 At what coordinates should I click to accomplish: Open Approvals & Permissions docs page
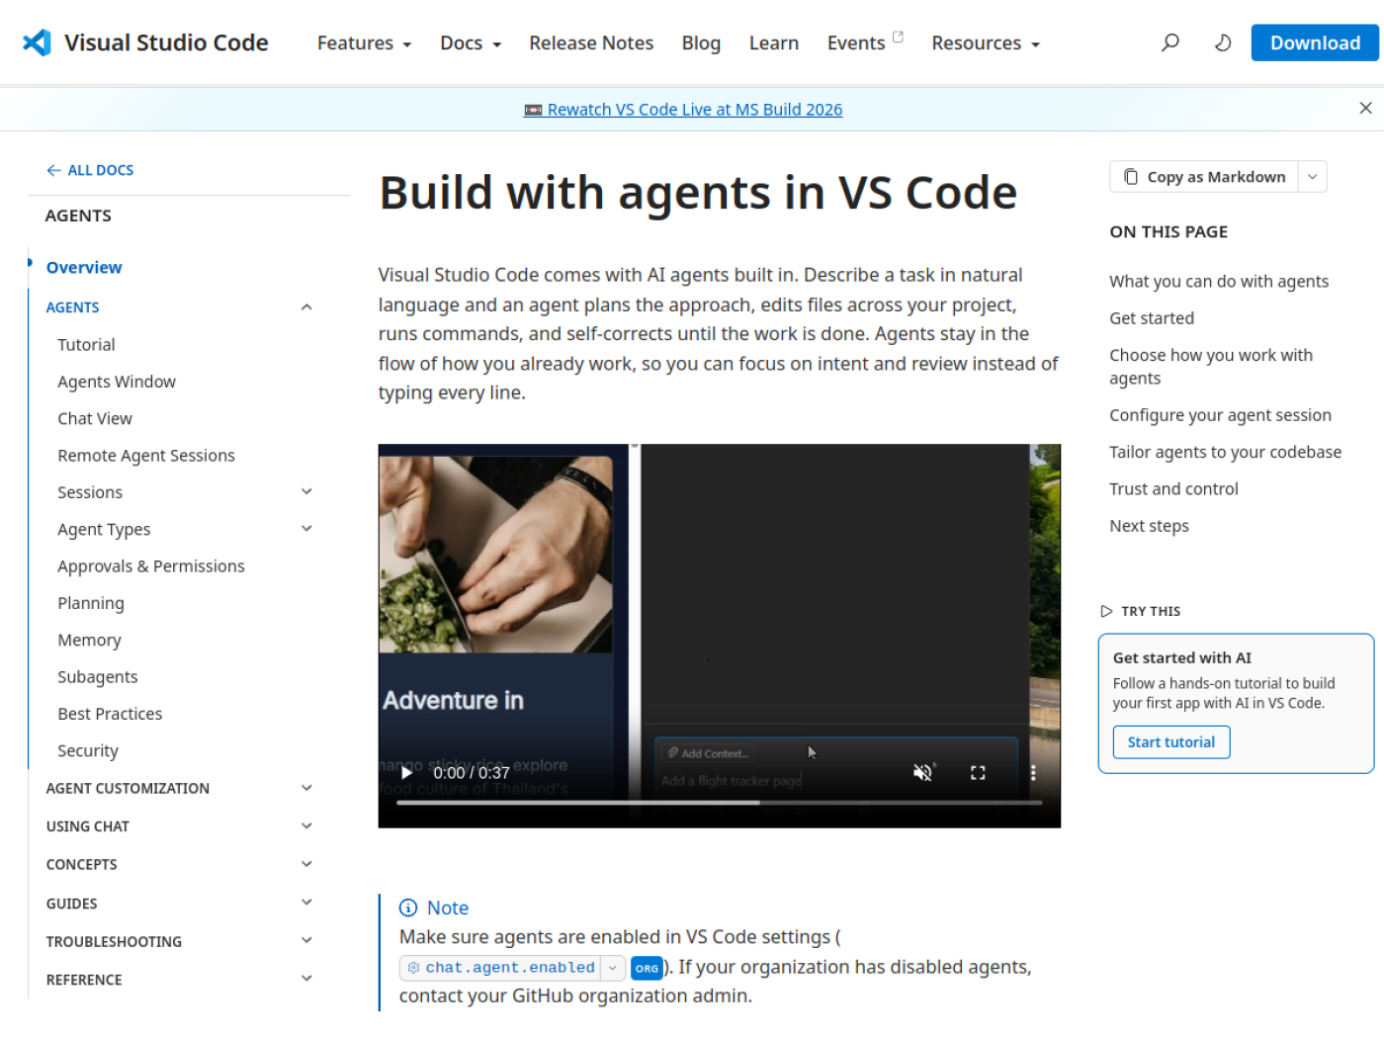(151, 565)
